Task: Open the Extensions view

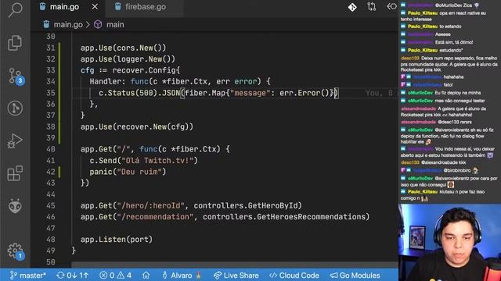Action: 15,173
